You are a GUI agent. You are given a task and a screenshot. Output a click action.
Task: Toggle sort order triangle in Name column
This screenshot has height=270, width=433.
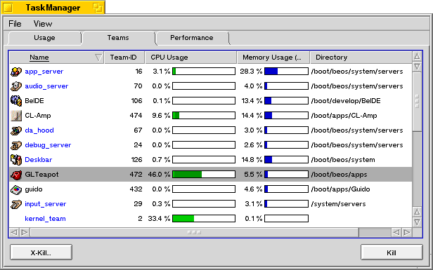click(98, 58)
